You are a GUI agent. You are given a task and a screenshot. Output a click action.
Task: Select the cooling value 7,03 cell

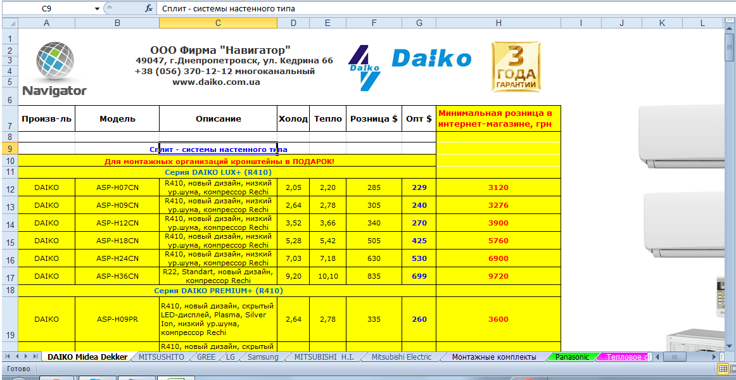click(x=293, y=258)
